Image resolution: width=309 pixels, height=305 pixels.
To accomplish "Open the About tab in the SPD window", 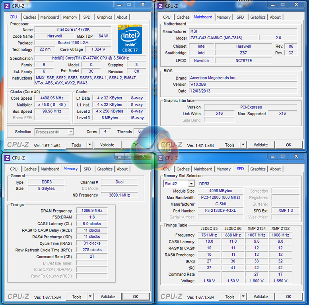I will (275, 169).
